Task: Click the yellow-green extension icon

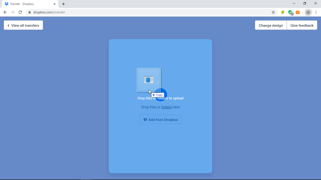Action: [x=283, y=12]
